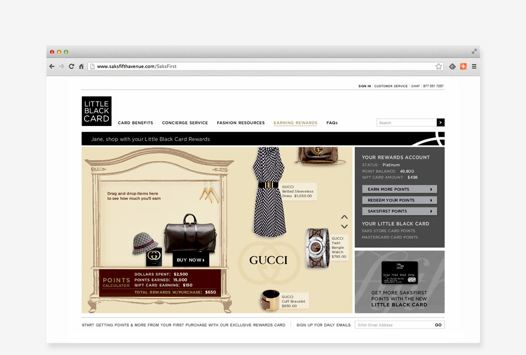Open Concierge Service menu
The height and width of the screenshot is (355, 526).
185,123
